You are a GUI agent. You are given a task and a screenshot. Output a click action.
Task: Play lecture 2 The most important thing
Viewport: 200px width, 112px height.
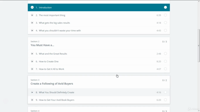coord(32,15)
